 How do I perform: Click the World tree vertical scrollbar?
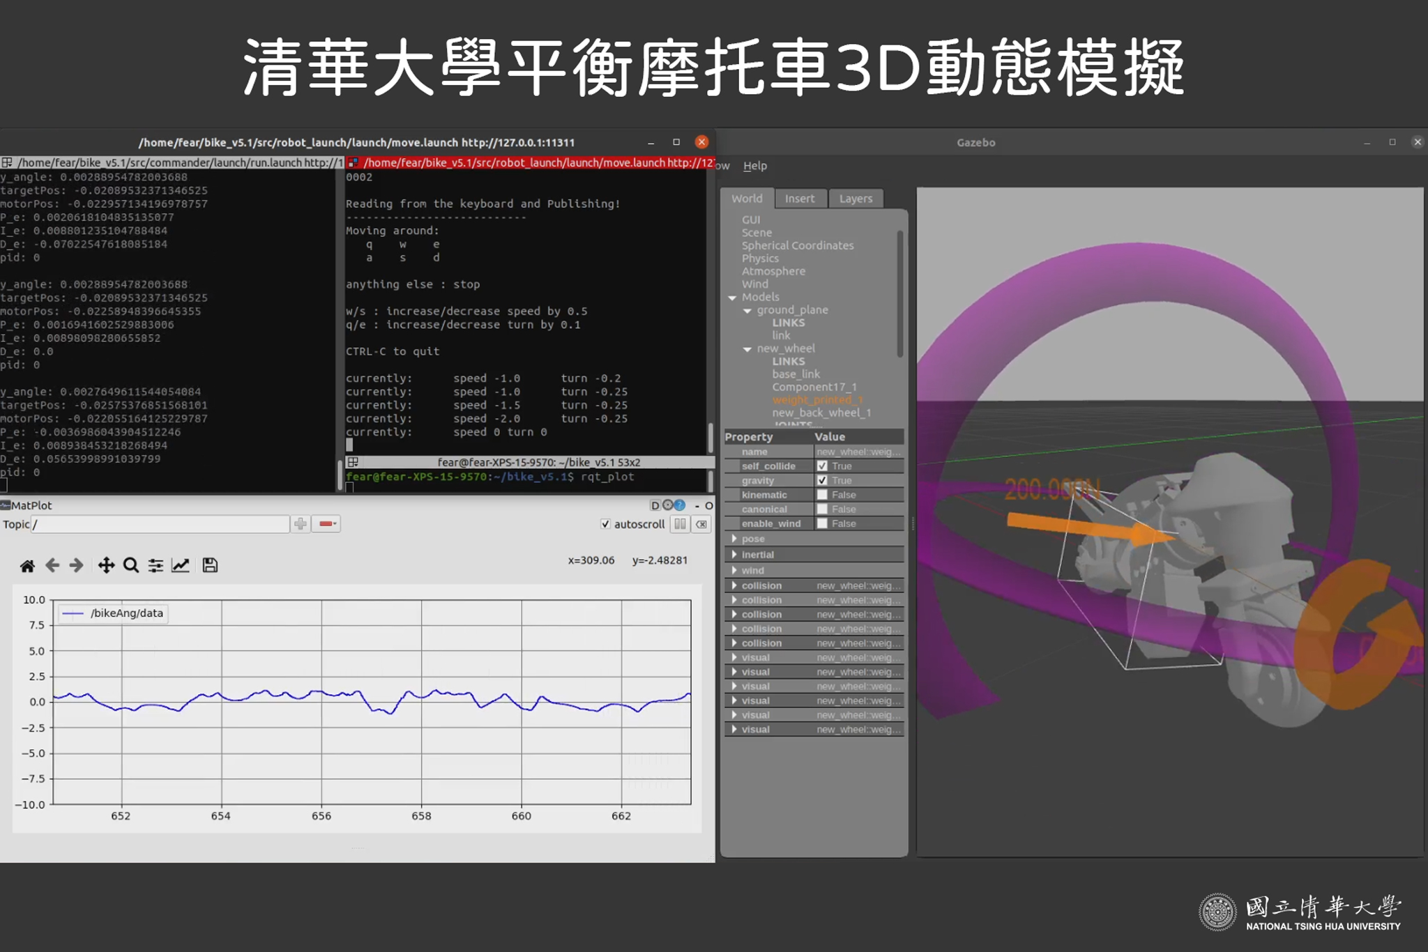click(899, 293)
